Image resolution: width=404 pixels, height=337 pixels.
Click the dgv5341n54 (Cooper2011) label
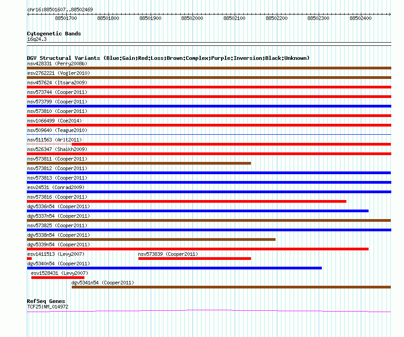[103, 283]
